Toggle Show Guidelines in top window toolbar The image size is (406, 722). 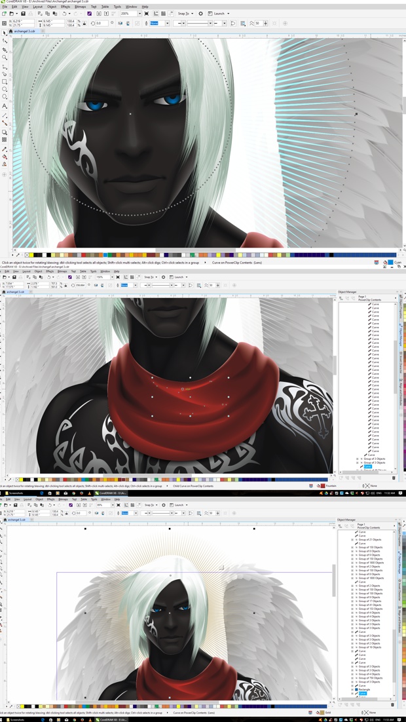170,14
